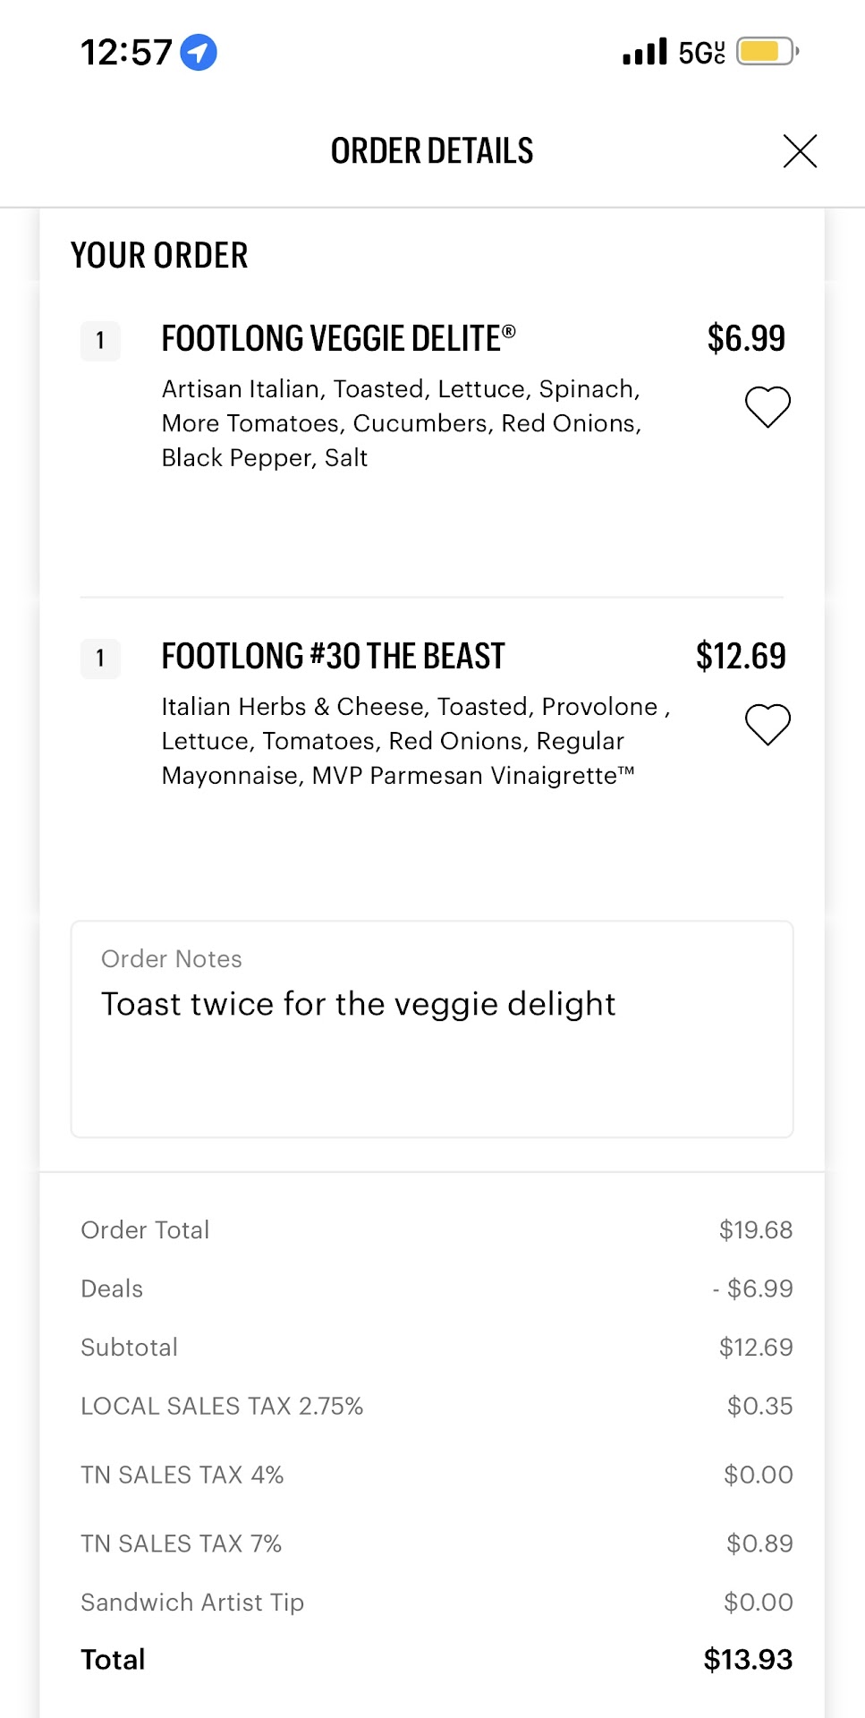The image size is (865, 1718).
Task: Tap the Veggie Delite quantity badge
Action: 100,341
